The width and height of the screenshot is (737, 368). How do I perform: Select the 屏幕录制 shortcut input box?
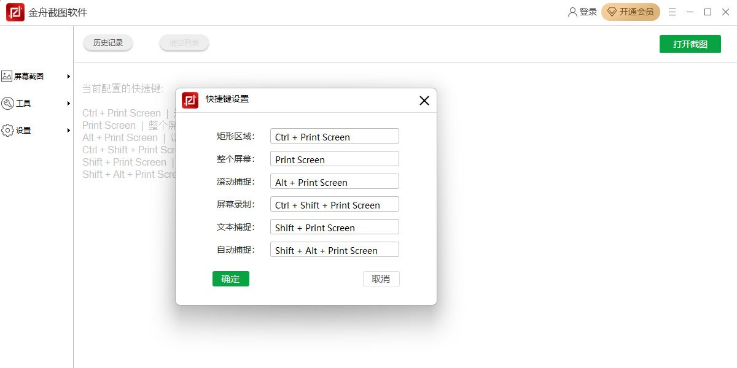(334, 204)
